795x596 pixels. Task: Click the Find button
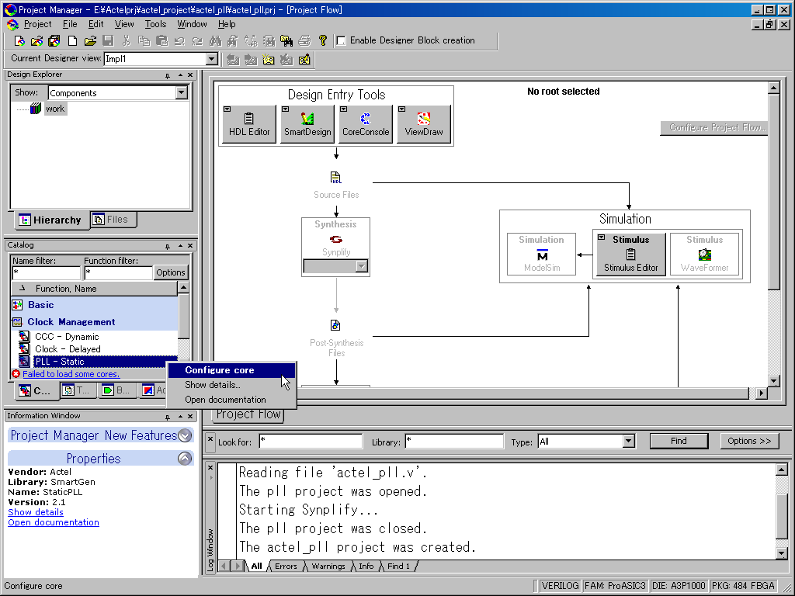click(679, 441)
